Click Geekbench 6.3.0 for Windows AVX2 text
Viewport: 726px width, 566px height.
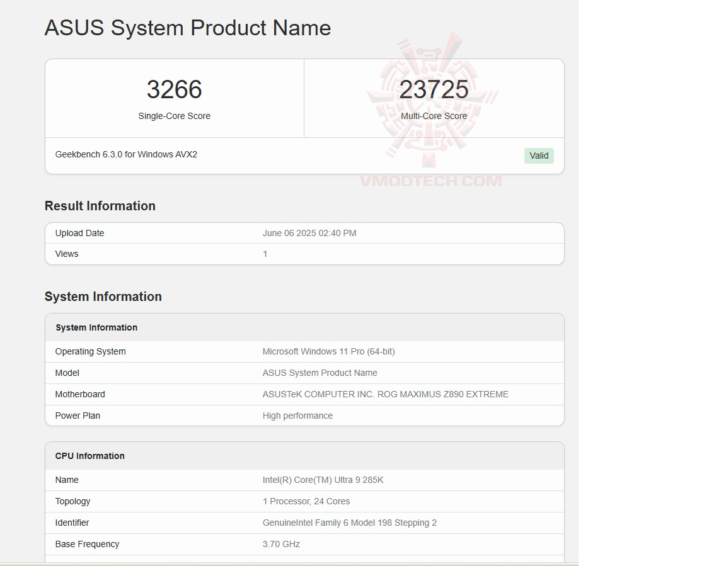[x=126, y=154]
